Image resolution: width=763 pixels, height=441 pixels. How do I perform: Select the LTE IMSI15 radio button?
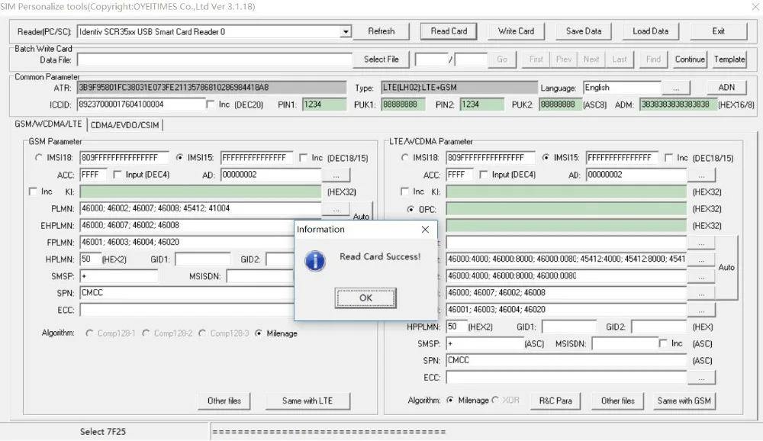[x=546, y=158]
